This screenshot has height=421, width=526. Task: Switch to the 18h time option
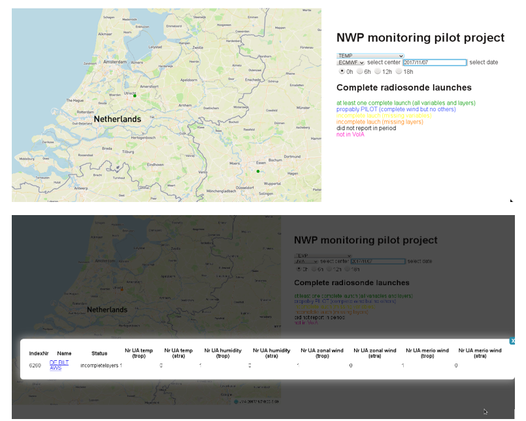(400, 71)
